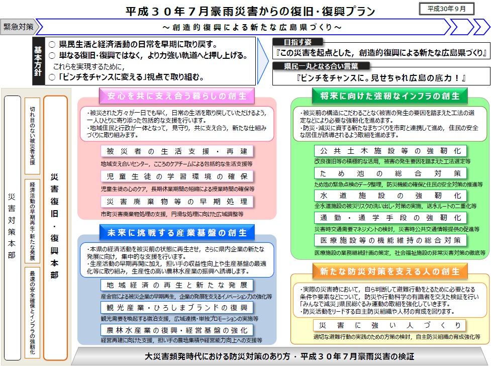The height and width of the screenshot is (366, 491).
Task: Click the 目指す姿 heading tag
Action: click(297, 42)
